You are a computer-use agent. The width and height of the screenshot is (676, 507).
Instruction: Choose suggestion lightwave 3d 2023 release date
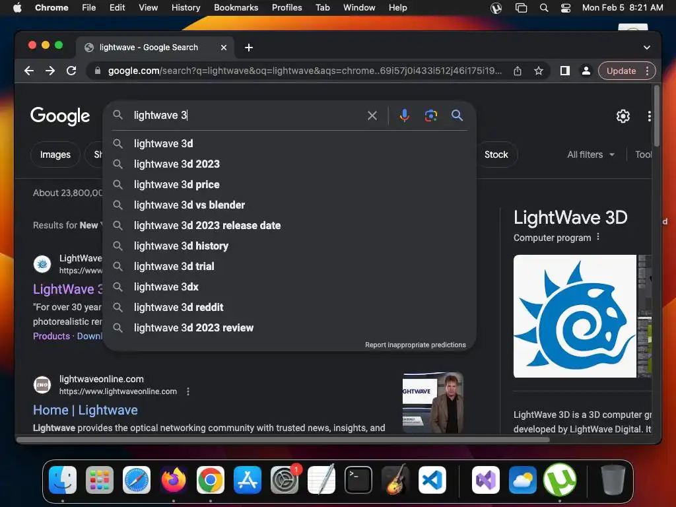pos(290,226)
